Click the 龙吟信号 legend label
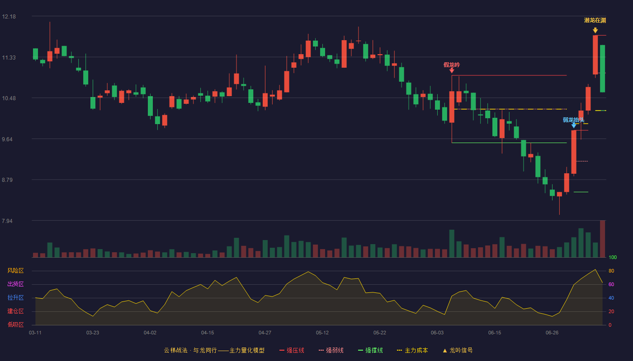Screen dimensions: 633x361 click(x=461, y=351)
